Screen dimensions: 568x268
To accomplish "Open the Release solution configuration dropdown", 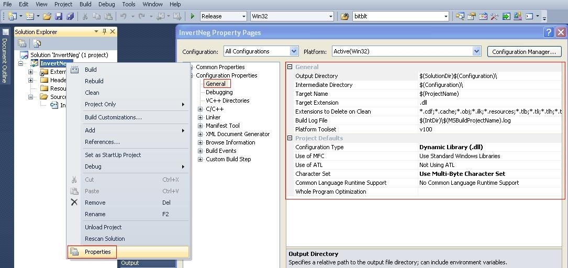I will [x=223, y=16].
